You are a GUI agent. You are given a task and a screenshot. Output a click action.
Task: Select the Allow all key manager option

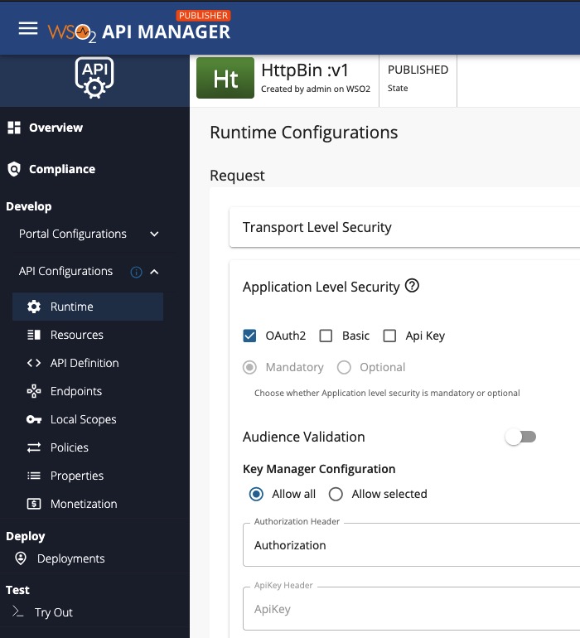(256, 495)
